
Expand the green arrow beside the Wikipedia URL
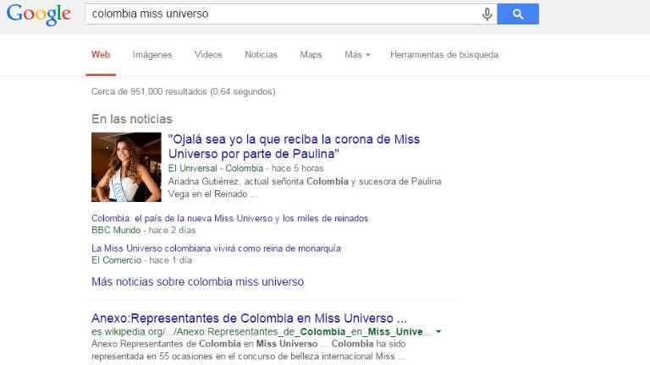pyautogui.click(x=438, y=332)
